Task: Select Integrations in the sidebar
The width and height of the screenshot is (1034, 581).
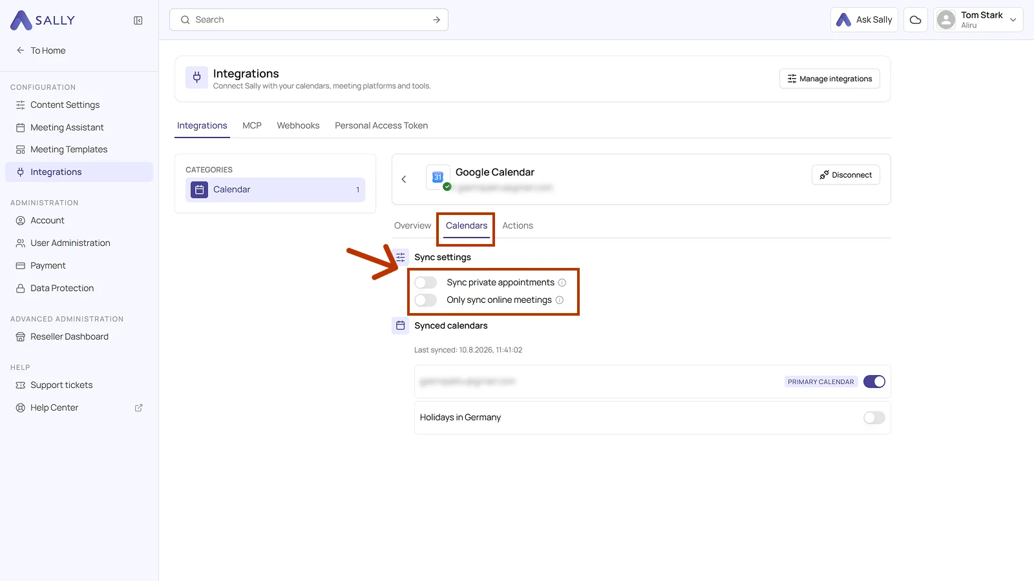Action: point(79,172)
